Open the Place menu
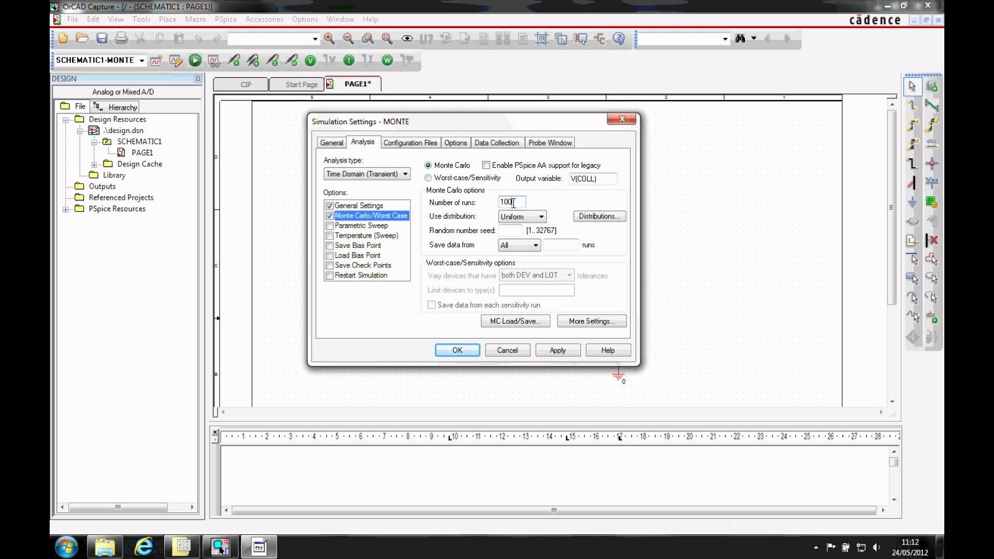The image size is (994, 559). 168,19
